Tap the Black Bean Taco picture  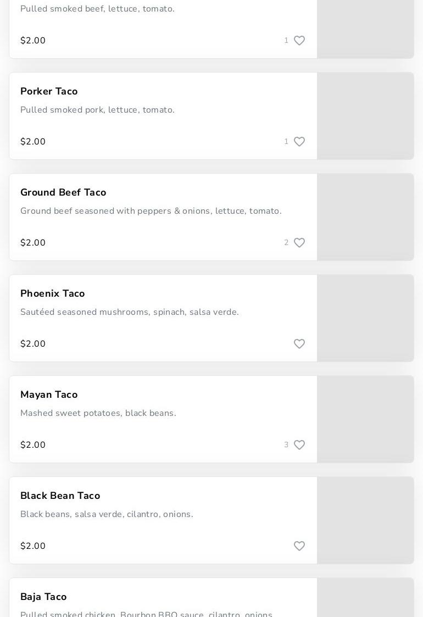tap(365, 520)
